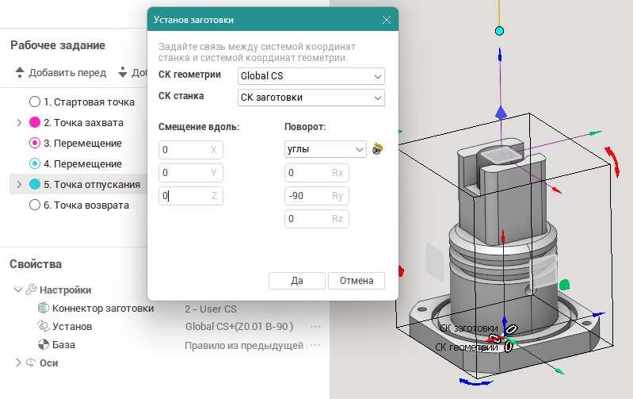The image size is (633, 399).
Task: Click the Коннектор заготовки globe icon
Action: pyautogui.click(x=43, y=308)
